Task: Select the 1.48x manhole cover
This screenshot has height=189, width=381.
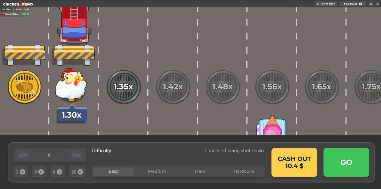Action: [x=222, y=87]
